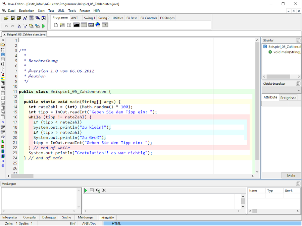This screenshot has width=302, height=226.
Task: Click the blue class 'C' icon in left sidebar
Action: click(x=3, y=54)
